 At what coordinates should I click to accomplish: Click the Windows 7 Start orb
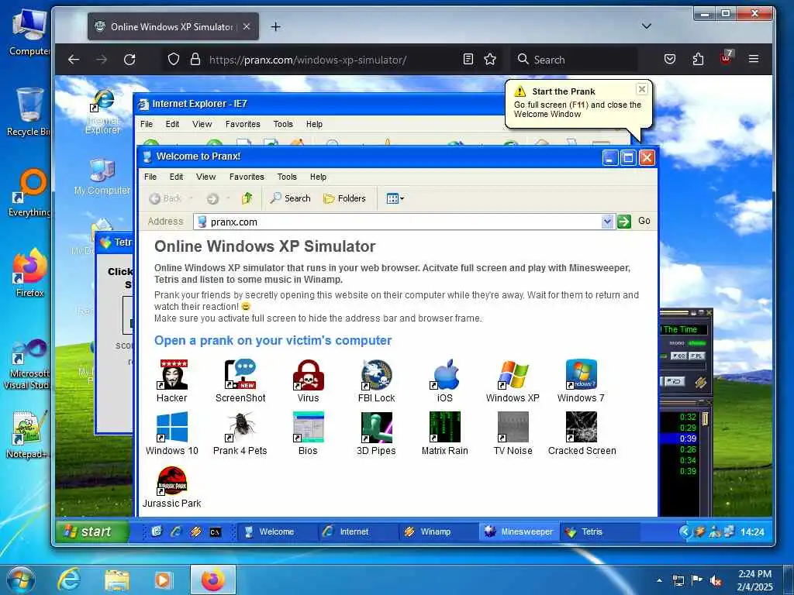click(x=21, y=580)
